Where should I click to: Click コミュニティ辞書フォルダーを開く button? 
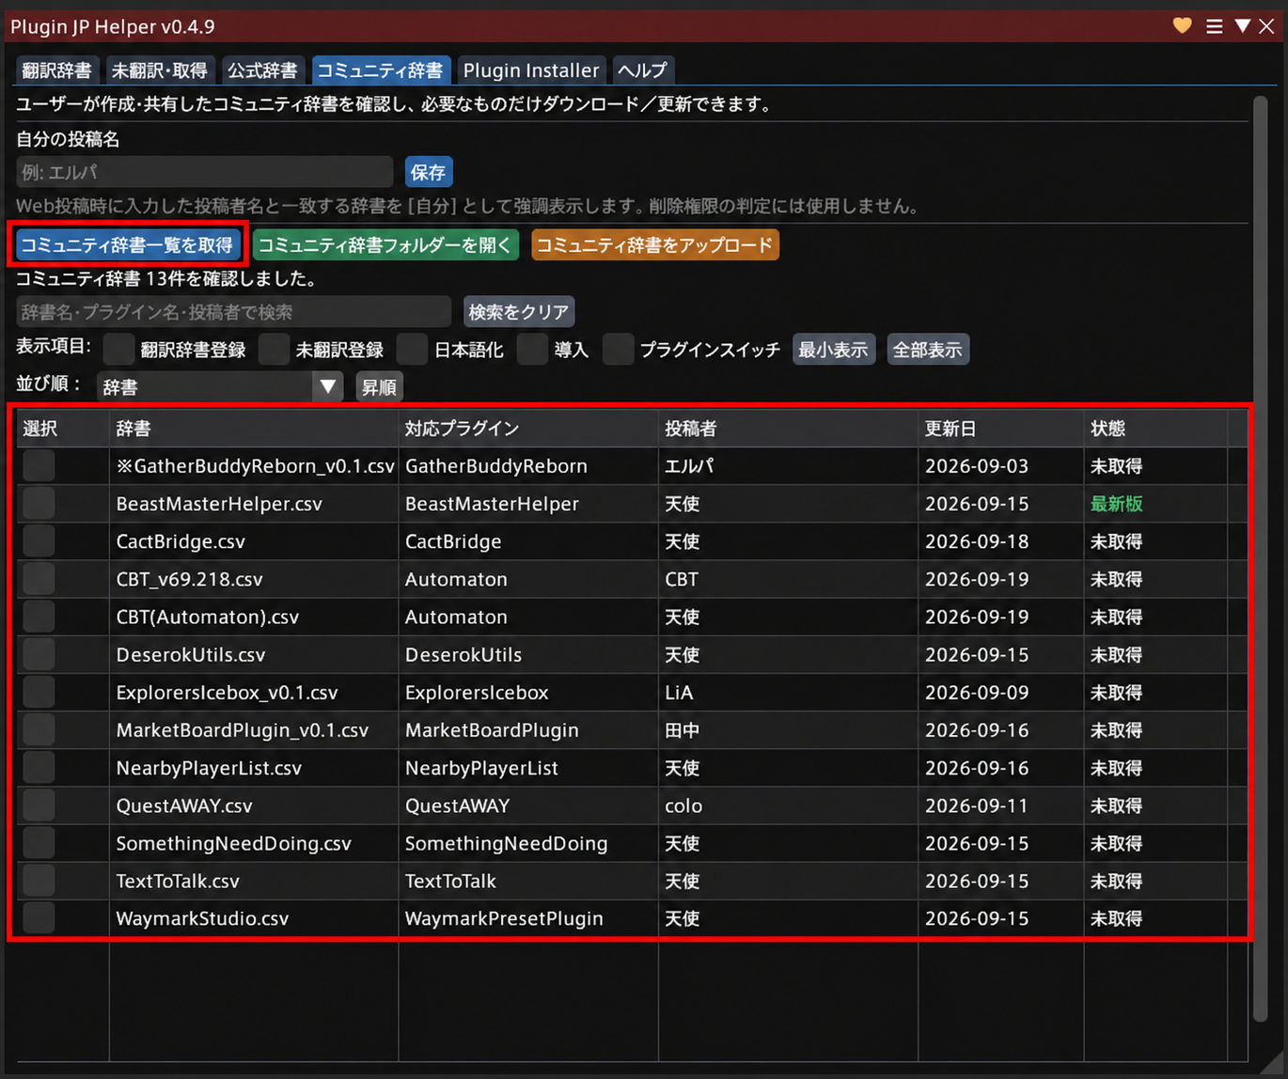click(385, 245)
